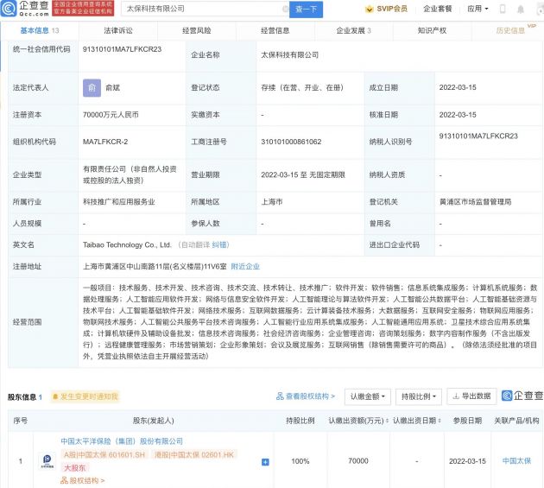Click the 股东信息 section heading
Image resolution: width=544 pixels, height=488 pixels.
(22, 397)
